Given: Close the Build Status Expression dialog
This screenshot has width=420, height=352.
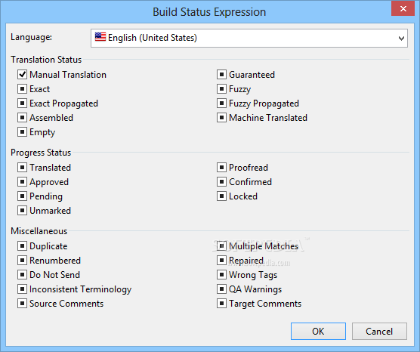Looking at the screenshot, I should click(403, 8).
